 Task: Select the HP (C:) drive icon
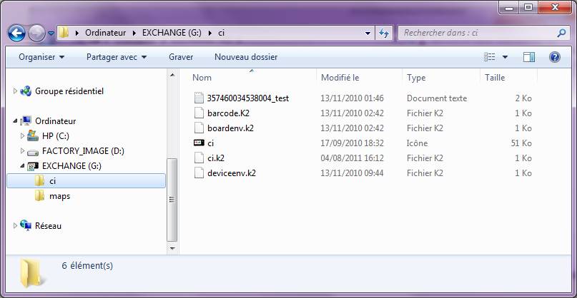[x=33, y=135]
